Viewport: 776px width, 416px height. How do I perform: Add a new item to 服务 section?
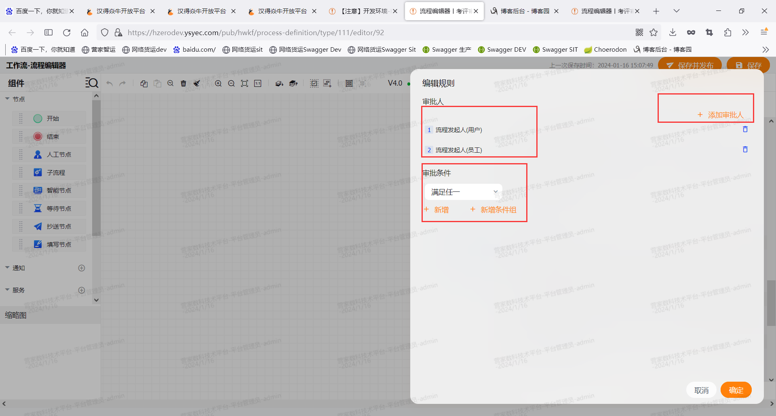click(82, 290)
